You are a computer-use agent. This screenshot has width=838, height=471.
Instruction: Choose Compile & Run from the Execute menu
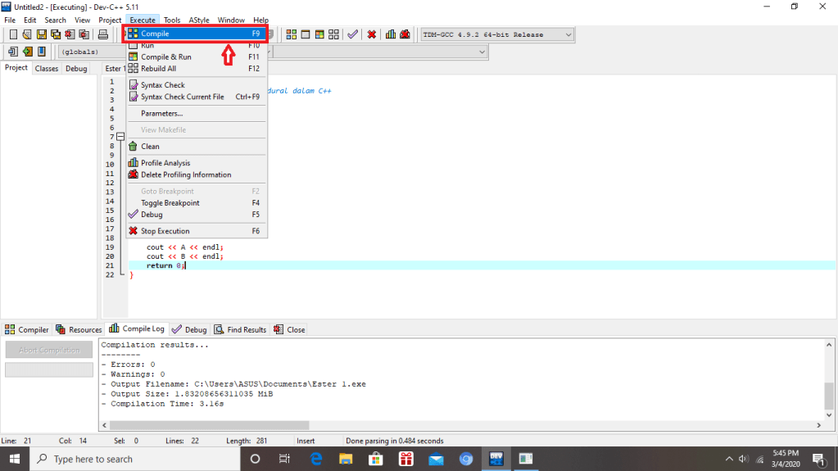(165, 57)
